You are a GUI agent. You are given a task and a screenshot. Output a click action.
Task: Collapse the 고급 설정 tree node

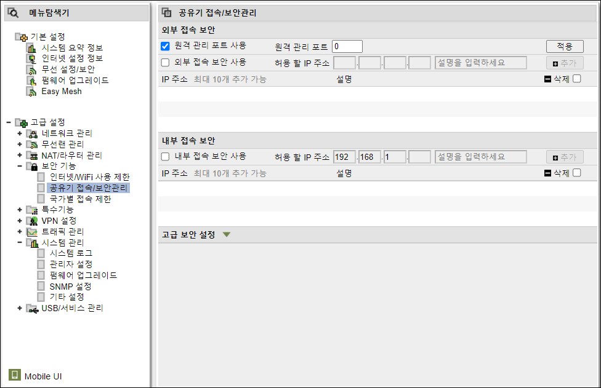point(9,122)
